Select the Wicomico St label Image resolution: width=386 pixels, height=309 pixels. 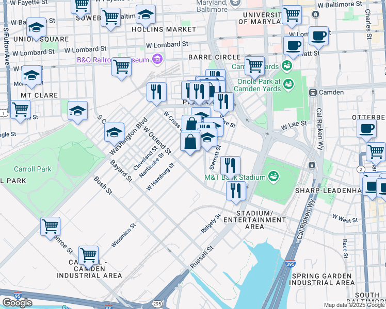click(x=123, y=235)
